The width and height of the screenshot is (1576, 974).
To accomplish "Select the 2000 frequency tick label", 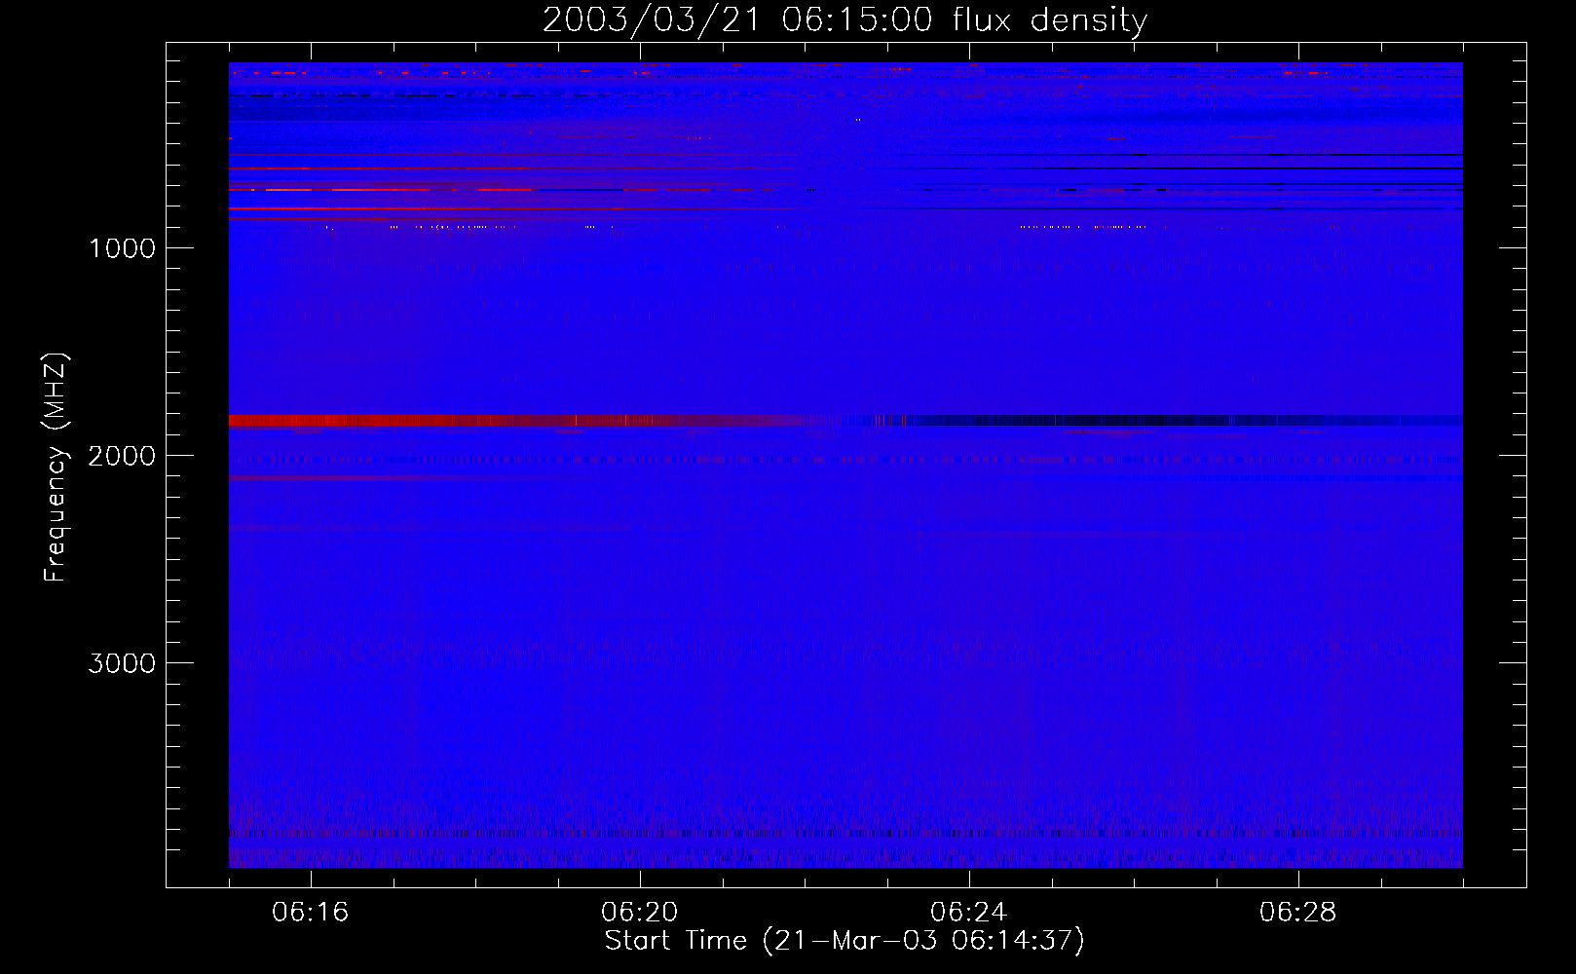I will (x=122, y=456).
